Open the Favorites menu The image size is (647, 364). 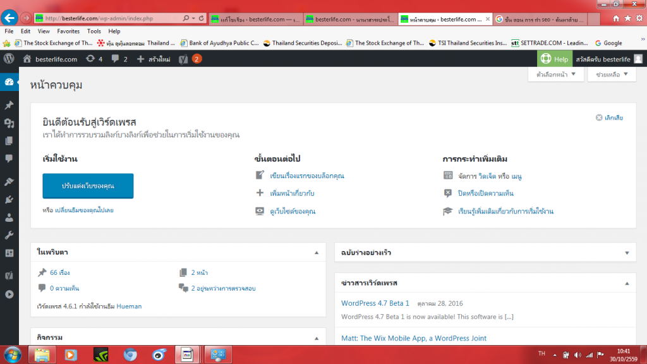[x=68, y=32]
